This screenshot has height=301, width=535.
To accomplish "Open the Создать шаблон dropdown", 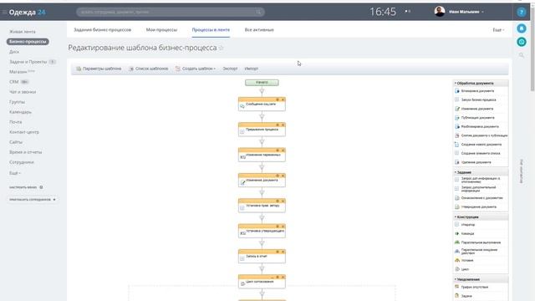I will (x=196, y=69).
